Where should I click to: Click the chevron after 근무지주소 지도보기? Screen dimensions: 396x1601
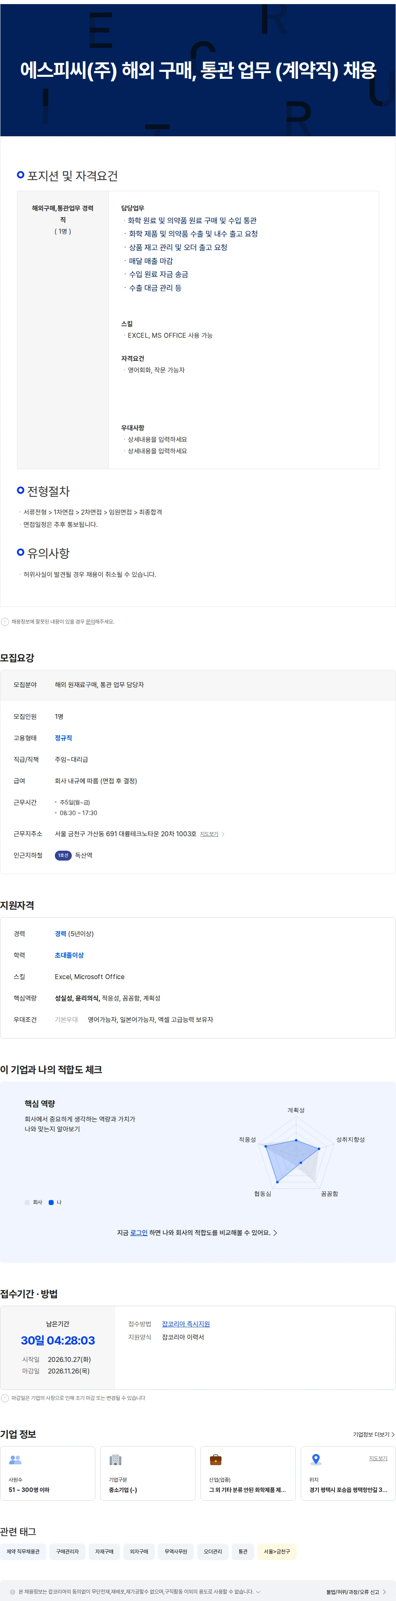[224, 834]
